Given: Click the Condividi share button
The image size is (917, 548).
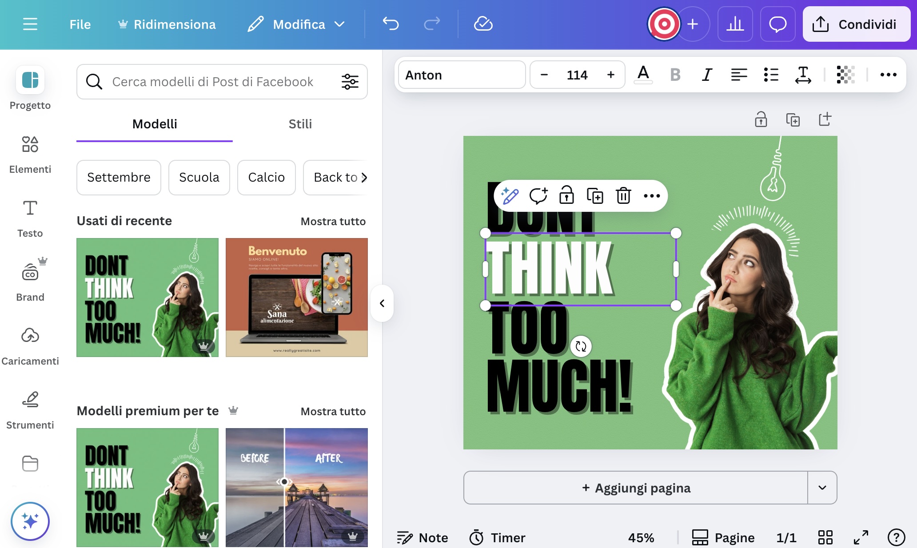Looking at the screenshot, I should click(856, 24).
